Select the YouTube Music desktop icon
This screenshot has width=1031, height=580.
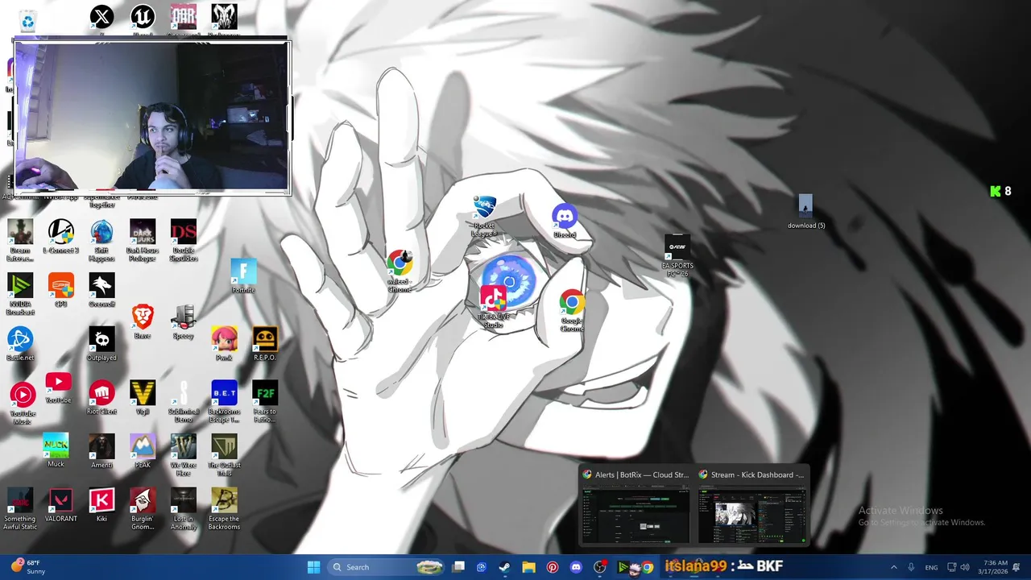pyautogui.click(x=22, y=403)
